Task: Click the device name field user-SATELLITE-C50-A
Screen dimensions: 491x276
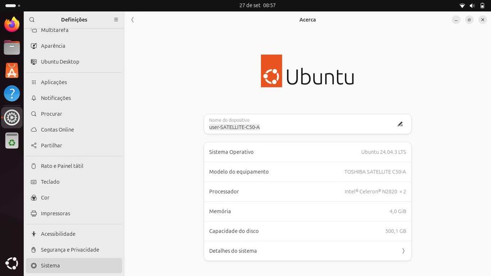Action: click(307, 124)
